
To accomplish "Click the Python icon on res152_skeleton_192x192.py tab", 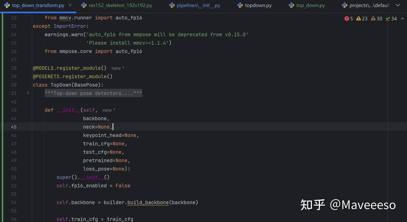I will (83, 5).
